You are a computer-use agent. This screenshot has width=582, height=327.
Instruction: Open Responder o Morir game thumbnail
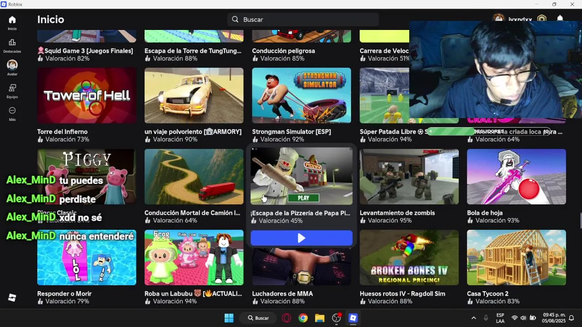pyautogui.click(x=87, y=258)
